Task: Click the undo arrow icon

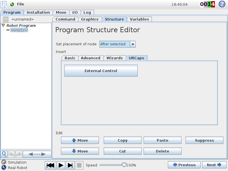Action: (x=12, y=154)
